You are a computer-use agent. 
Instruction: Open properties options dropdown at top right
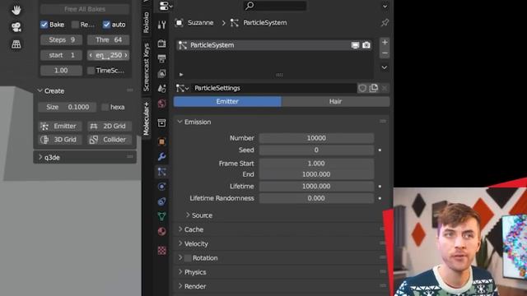[385, 6]
